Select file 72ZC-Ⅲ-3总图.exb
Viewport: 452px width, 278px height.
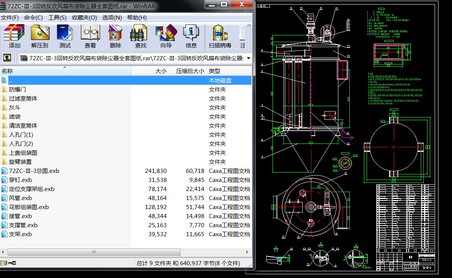(34, 171)
